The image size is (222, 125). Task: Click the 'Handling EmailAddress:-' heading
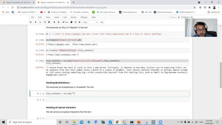[x=58, y=83]
